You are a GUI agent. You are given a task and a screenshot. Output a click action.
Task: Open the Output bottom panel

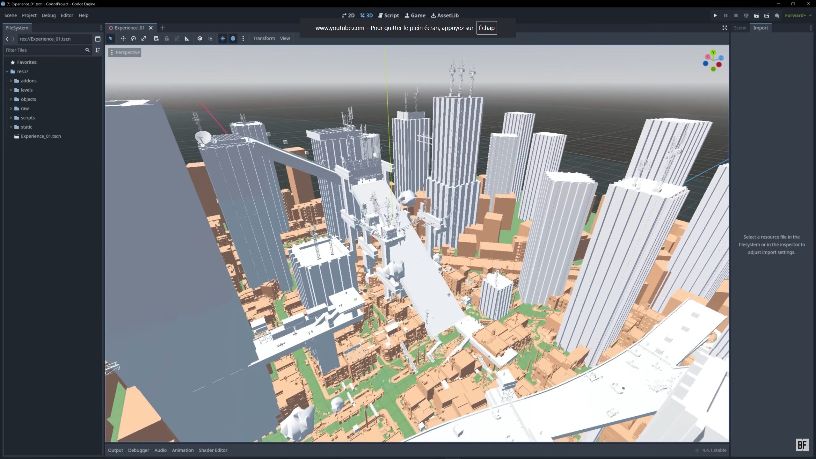(x=115, y=450)
